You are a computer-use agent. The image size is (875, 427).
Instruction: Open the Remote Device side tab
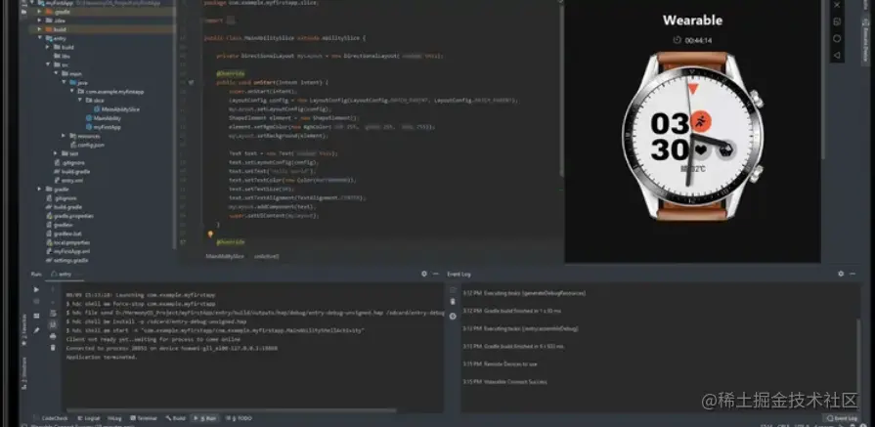click(863, 44)
